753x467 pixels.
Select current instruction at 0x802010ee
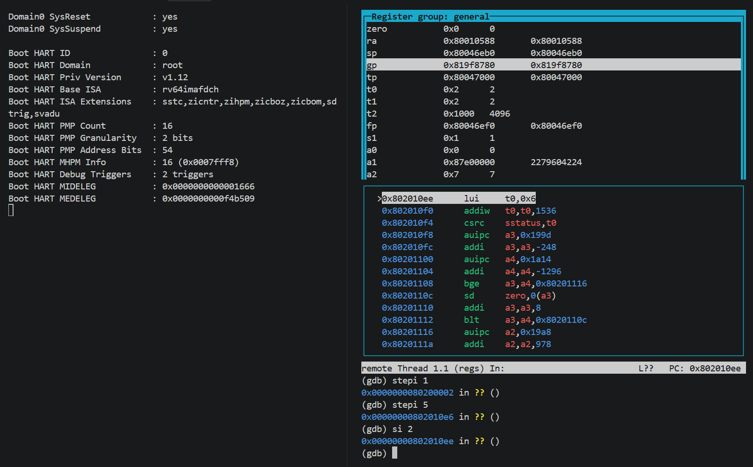tap(458, 198)
